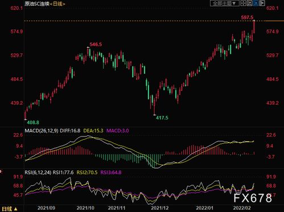The height and width of the screenshot is (212, 284).
Task: Open the 全部主题 dropdown
Action: coord(224,3)
